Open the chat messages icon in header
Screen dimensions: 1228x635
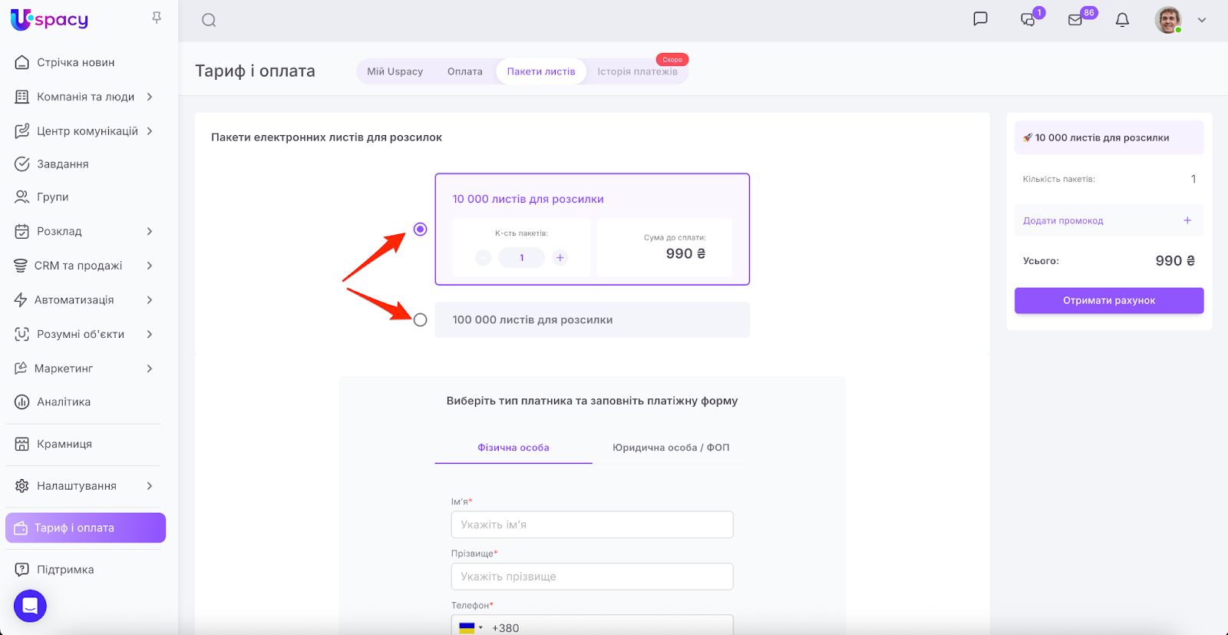click(x=980, y=19)
